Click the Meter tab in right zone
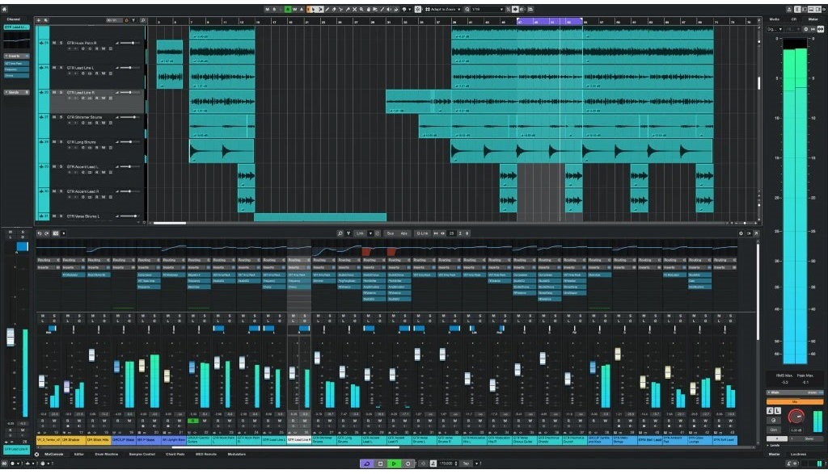Image resolution: width=828 pixels, height=474 pixels. (x=813, y=19)
